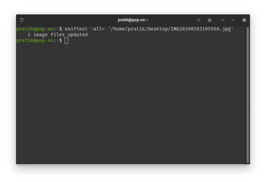Open a new terminal tab
Viewport: 266px width, 182px height.
coord(22,20)
